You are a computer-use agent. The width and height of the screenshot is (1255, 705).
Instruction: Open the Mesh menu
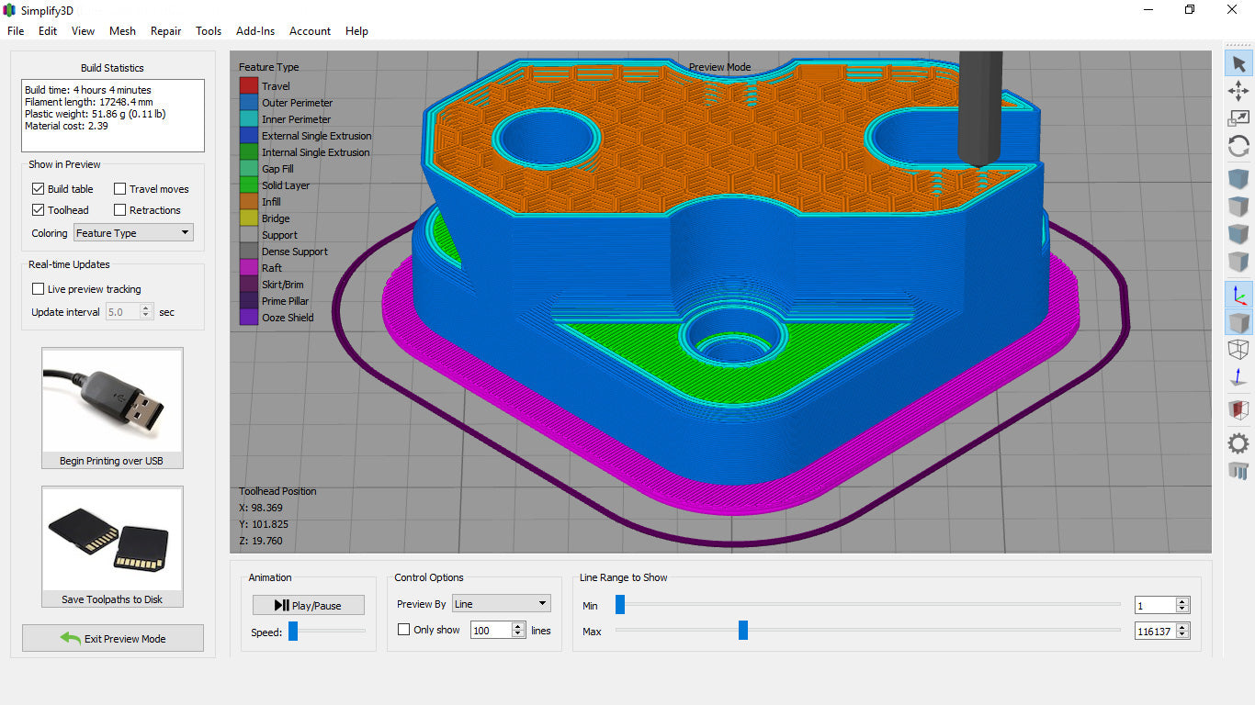click(x=122, y=31)
